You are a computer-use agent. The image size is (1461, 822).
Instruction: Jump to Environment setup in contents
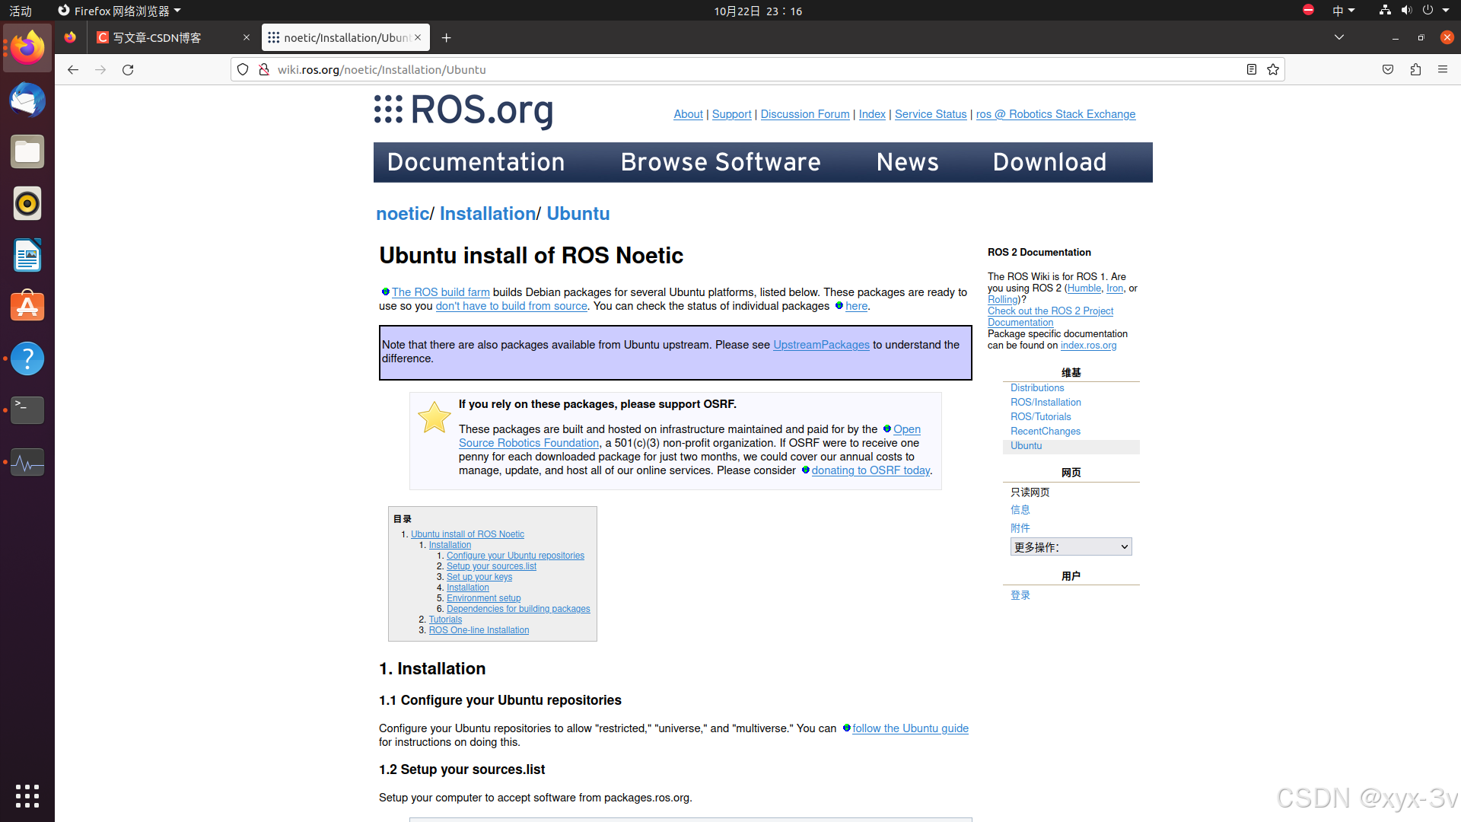(484, 598)
